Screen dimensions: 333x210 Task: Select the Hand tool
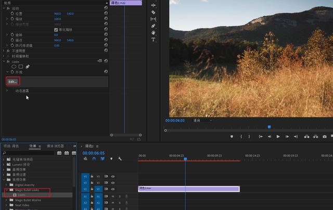[153, 33]
